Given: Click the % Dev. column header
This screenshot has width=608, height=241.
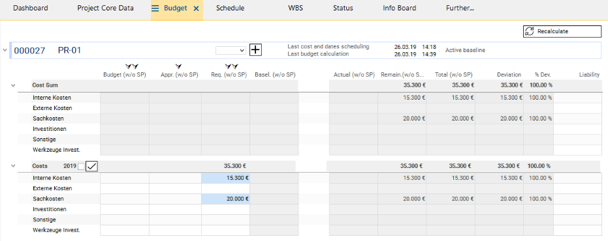Looking at the screenshot, I should click(543, 75).
